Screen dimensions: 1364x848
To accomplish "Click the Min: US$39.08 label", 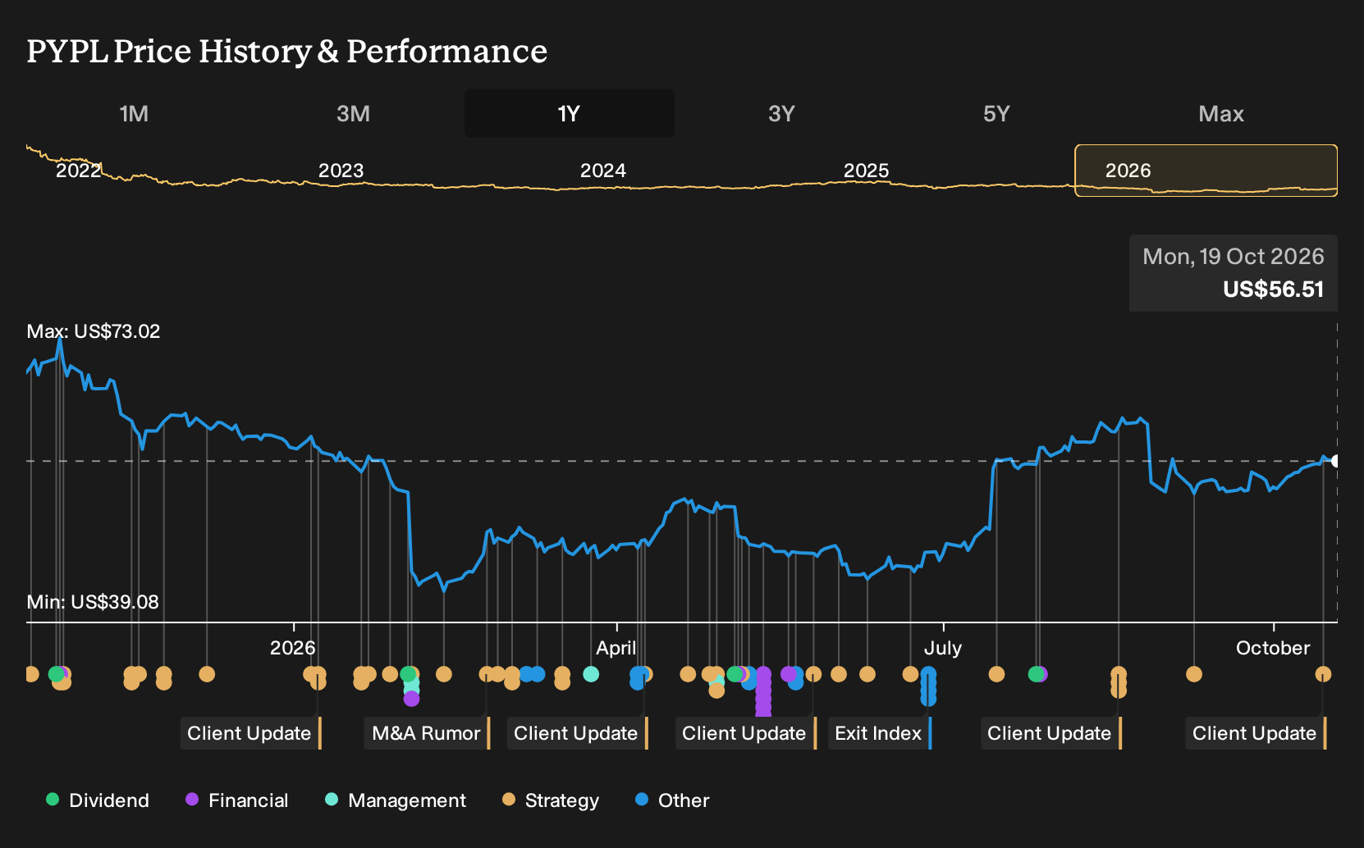I will click(x=93, y=602).
